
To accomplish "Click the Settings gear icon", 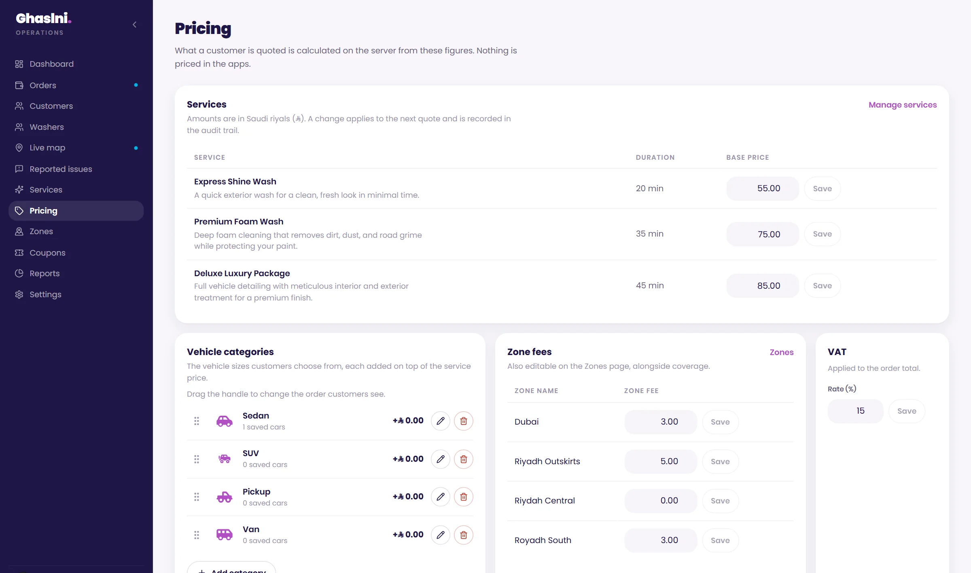I will pyautogui.click(x=19, y=294).
